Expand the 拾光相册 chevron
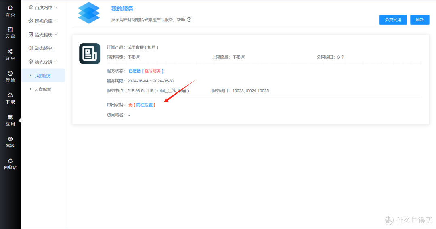This screenshot has height=229, width=436. tap(56, 34)
